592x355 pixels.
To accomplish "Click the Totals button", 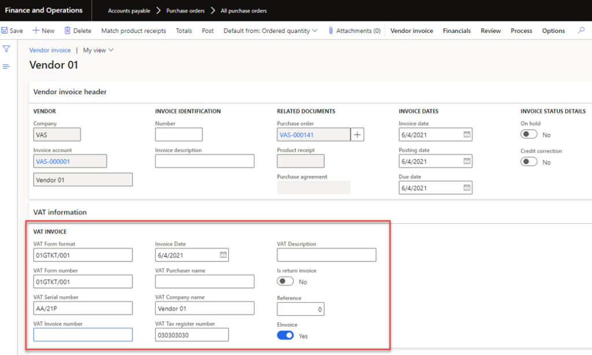I will coord(184,31).
